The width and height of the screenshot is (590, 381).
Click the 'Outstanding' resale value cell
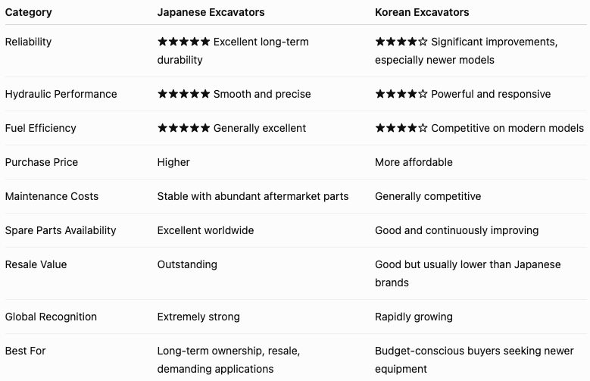click(x=187, y=264)
